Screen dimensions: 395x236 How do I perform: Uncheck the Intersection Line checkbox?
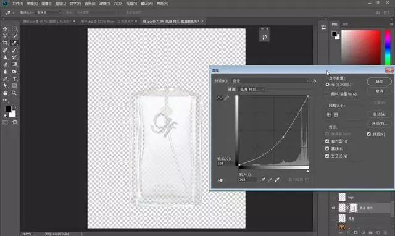[327, 156]
